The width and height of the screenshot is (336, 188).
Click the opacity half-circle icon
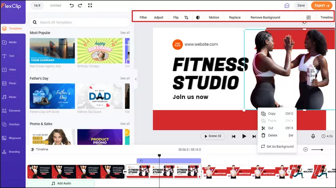pos(198,17)
